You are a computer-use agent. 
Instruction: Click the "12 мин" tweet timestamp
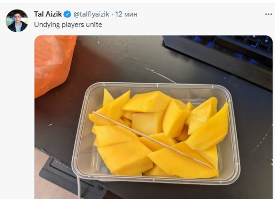[x=126, y=14]
